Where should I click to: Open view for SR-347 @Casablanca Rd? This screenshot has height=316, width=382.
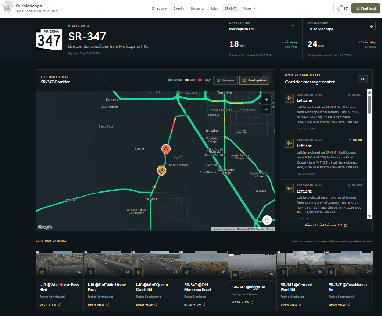point(339,305)
